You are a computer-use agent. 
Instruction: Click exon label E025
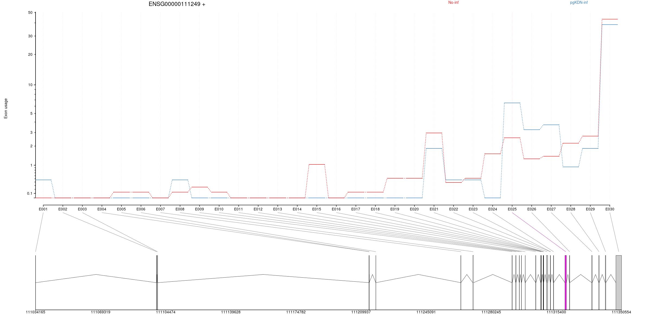click(512, 209)
